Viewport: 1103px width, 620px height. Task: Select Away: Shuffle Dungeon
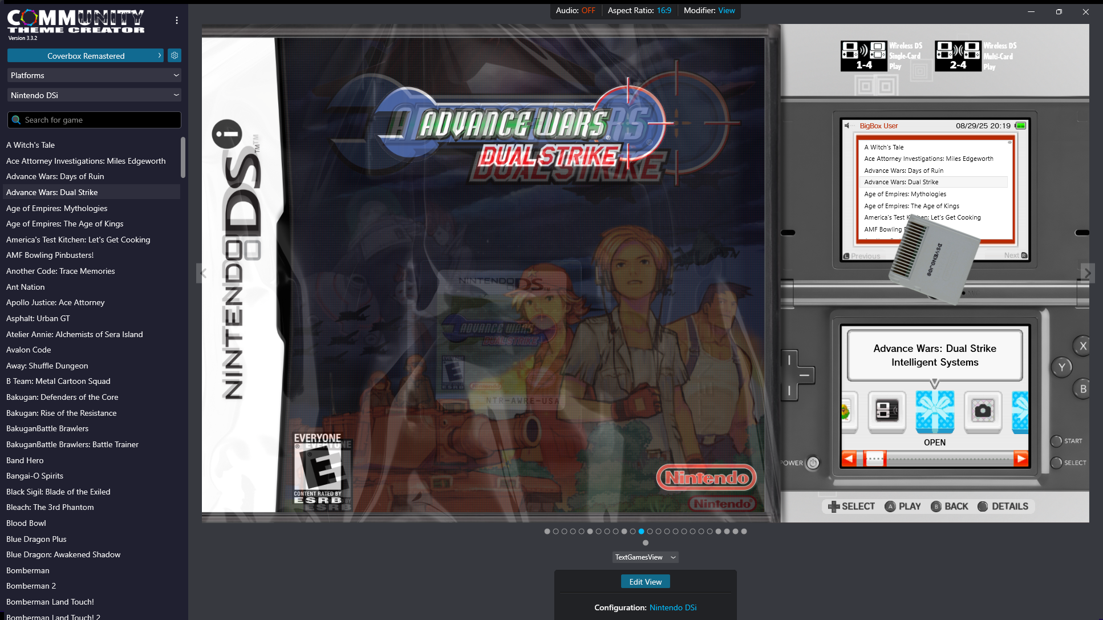click(x=91, y=366)
